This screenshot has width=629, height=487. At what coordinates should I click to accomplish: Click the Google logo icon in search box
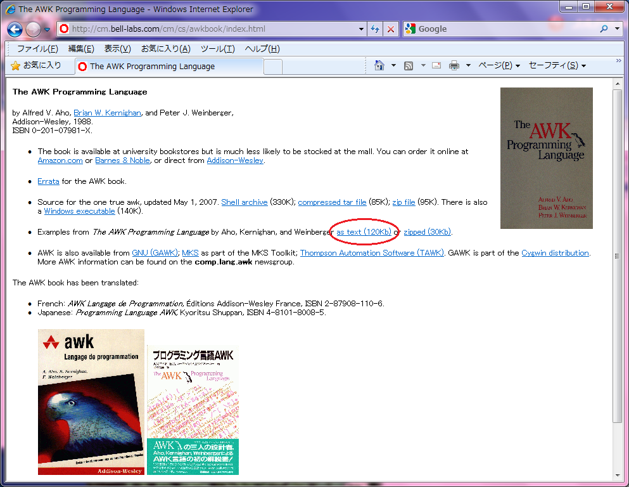410,29
